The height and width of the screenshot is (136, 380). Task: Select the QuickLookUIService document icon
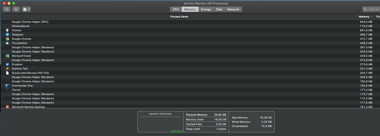(7, 73)
